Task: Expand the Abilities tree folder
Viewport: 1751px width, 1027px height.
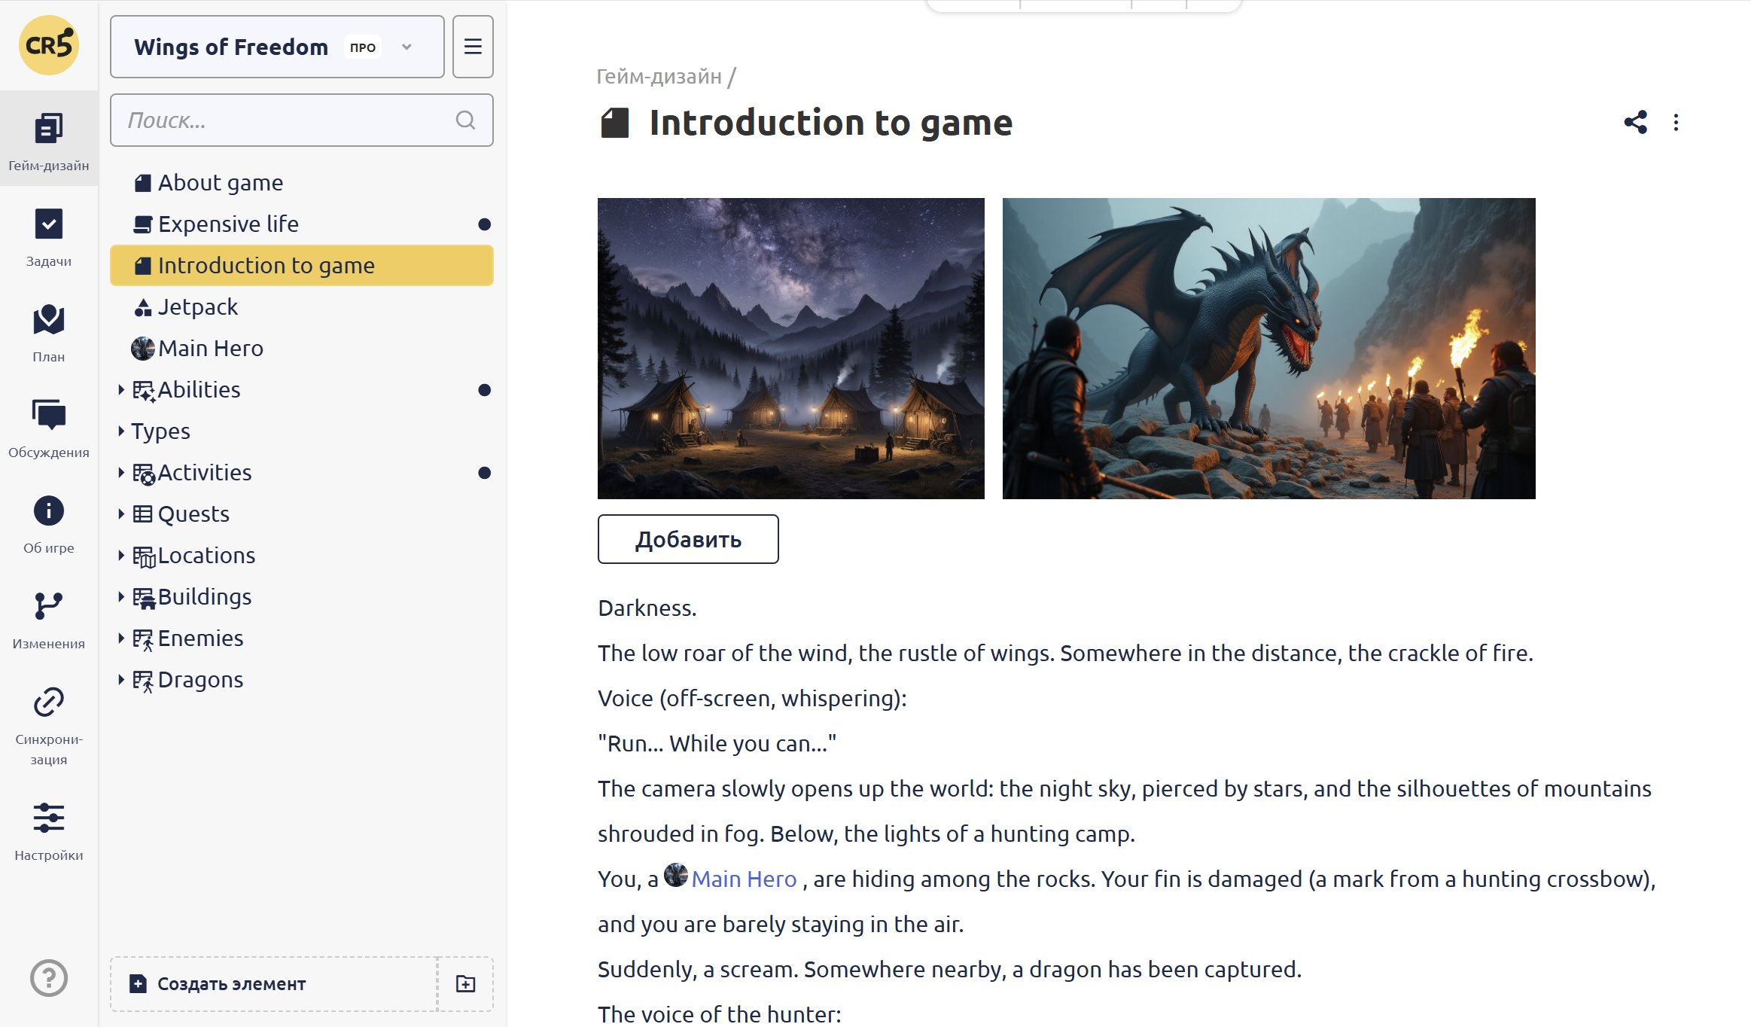Action: (120, 389)
